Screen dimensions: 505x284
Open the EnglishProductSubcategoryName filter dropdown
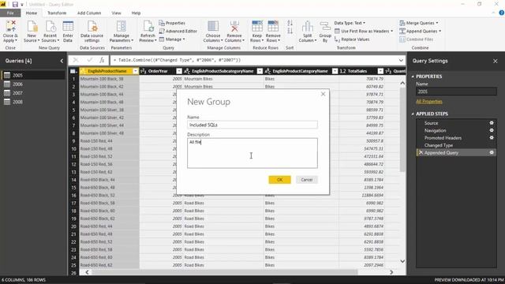click(260, 71)
